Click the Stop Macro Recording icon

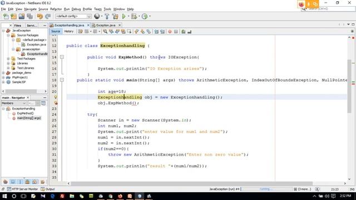(176, 32)
